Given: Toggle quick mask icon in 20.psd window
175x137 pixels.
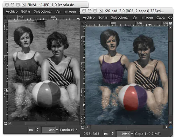Looking at the screenshot, I should [x=83, y=127].
